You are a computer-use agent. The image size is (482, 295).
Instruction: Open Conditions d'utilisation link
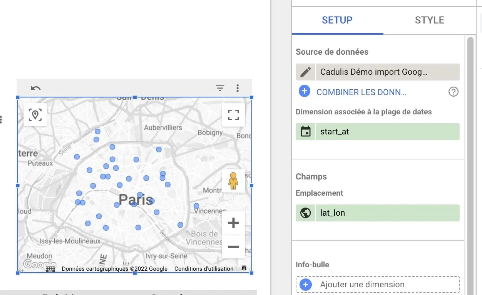click(204, 269)
